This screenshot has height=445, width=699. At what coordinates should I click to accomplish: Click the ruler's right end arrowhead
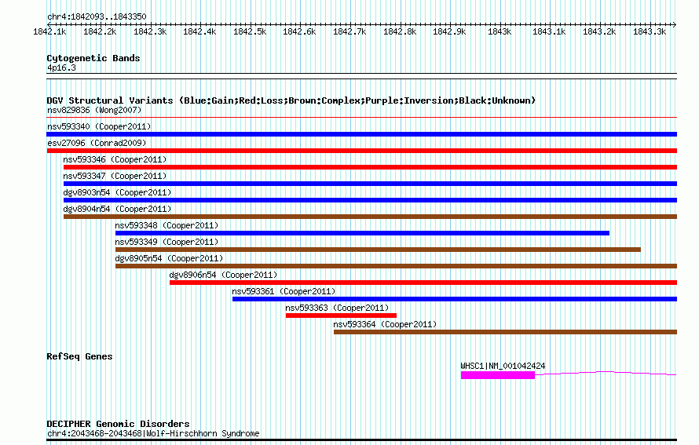tap(675, 24)
